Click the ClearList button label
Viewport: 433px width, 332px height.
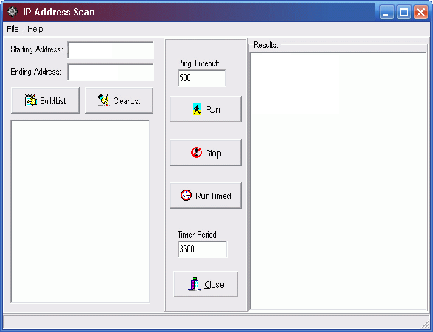click(x=126, y=101)
